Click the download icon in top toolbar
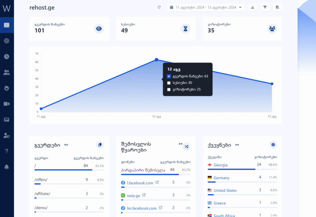316x217 pixels. [252, 7]
